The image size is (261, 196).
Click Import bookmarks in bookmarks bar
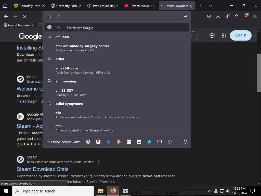click(19, 25)
